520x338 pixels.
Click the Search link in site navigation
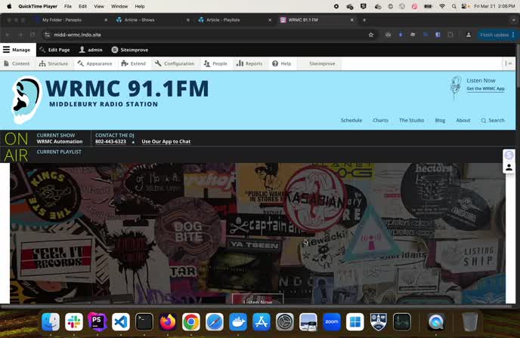(493, 120)
